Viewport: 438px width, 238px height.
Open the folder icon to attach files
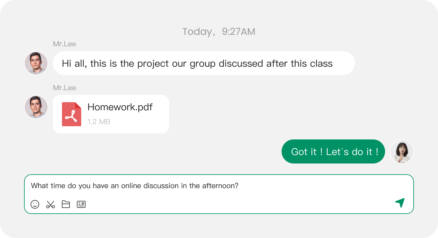tap(66, 204)
